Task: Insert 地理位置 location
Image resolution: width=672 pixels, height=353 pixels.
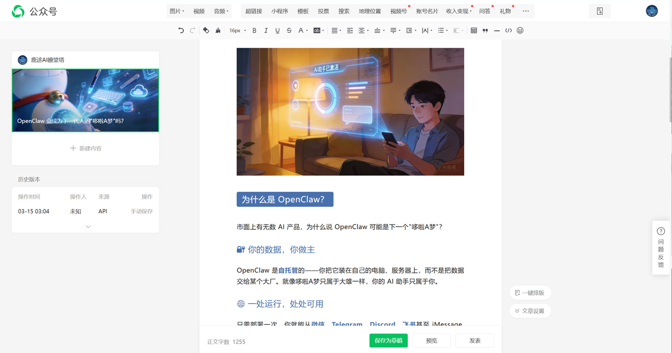Action: (x=370, y=11)
